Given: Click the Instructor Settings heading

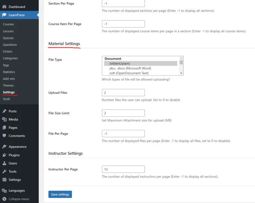Looking at the screenshot, I should pyautogui.click(x=66, y=153).
